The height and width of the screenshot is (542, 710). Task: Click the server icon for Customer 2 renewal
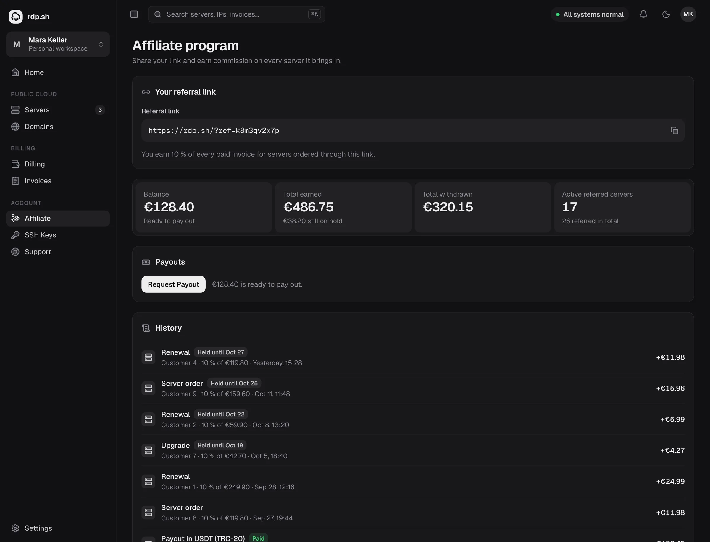click(149, 419)
